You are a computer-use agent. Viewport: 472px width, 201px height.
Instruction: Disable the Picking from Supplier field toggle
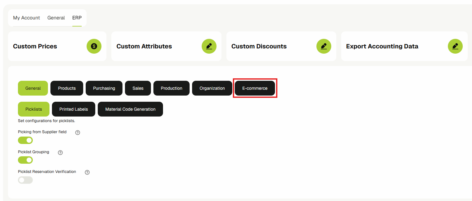coord(25,140)
